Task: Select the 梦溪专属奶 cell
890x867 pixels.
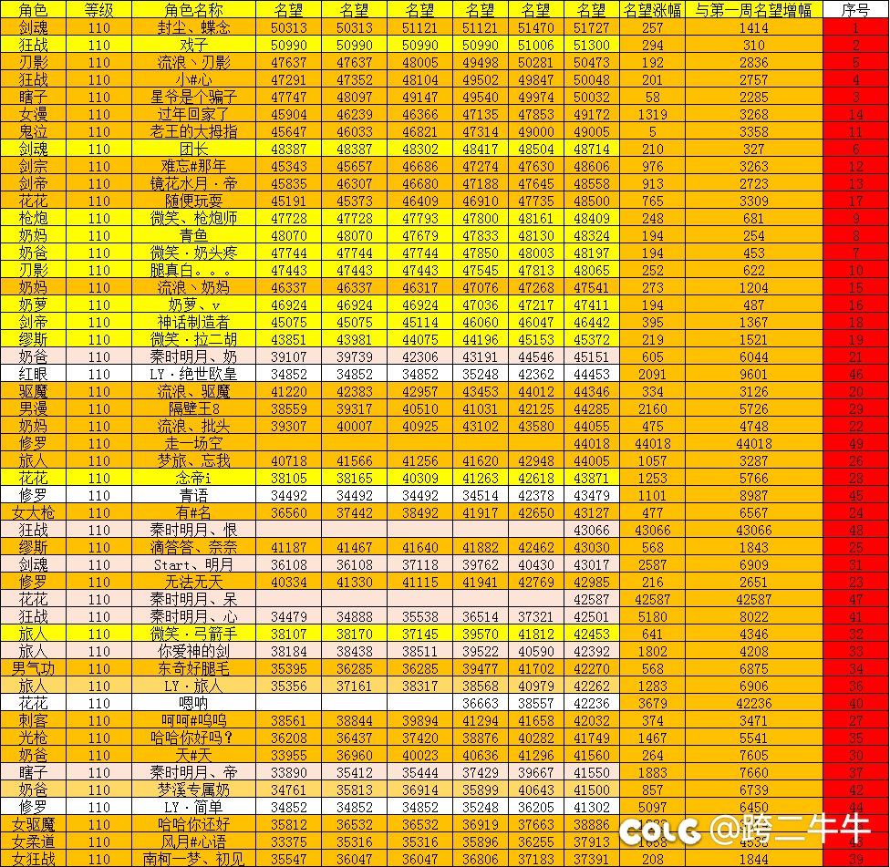Action: (193, 790)
